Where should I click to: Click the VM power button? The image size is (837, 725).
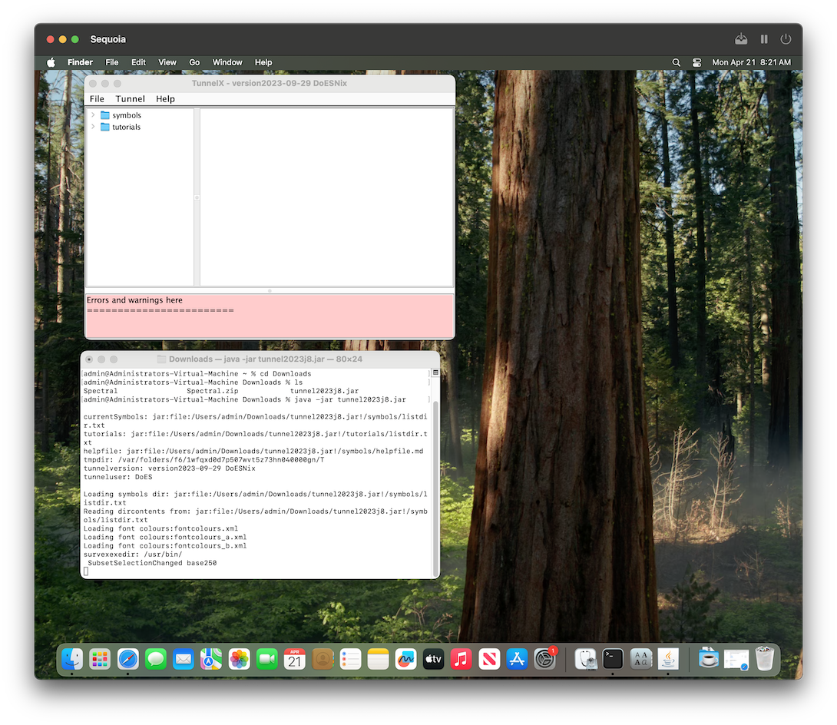[x=785, y=38]
